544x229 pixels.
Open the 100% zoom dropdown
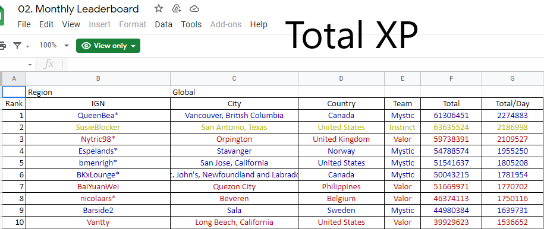tap(54, 45)
